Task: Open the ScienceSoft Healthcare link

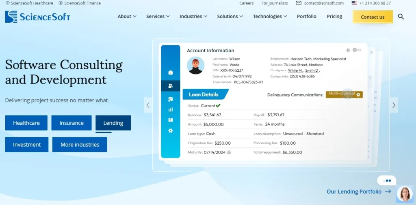Action: (32, 3)
